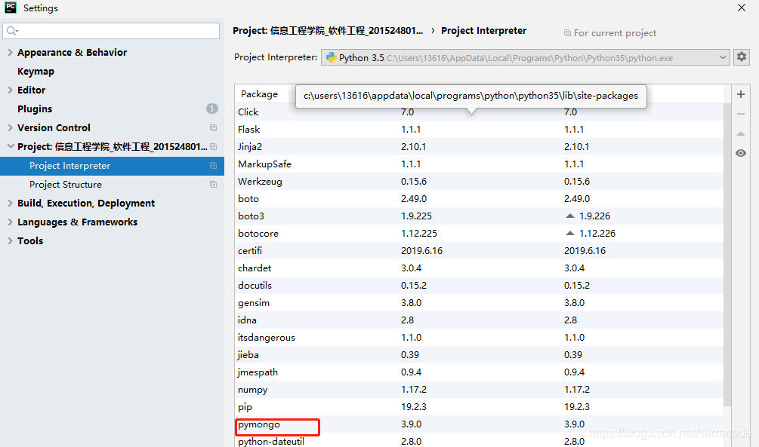
Task: Expand Languages & Frameworks section
Action: (x=10, y=222)
